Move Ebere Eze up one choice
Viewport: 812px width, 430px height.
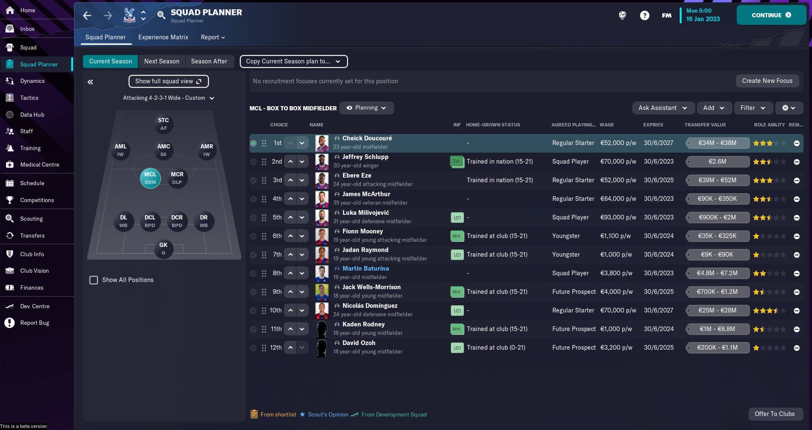click(x=291, y=181)
